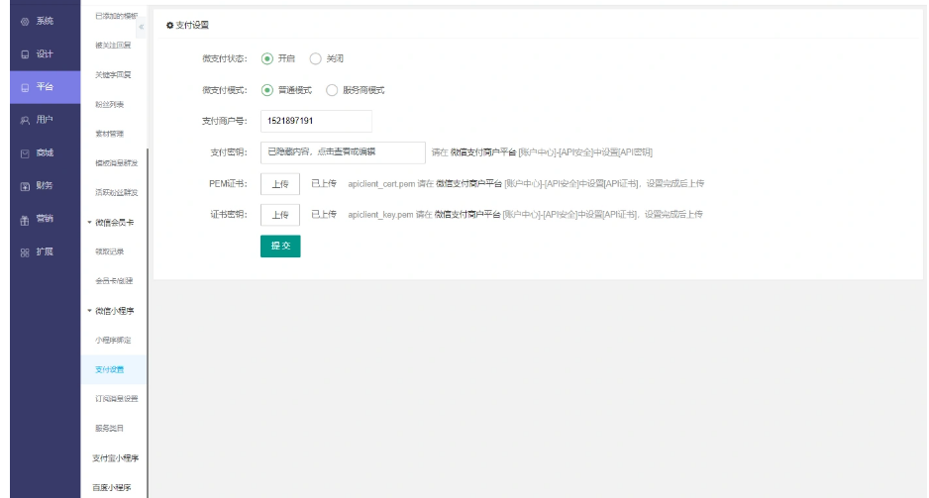Collapse the 微信小程序 menu group

tap(88, 311)
